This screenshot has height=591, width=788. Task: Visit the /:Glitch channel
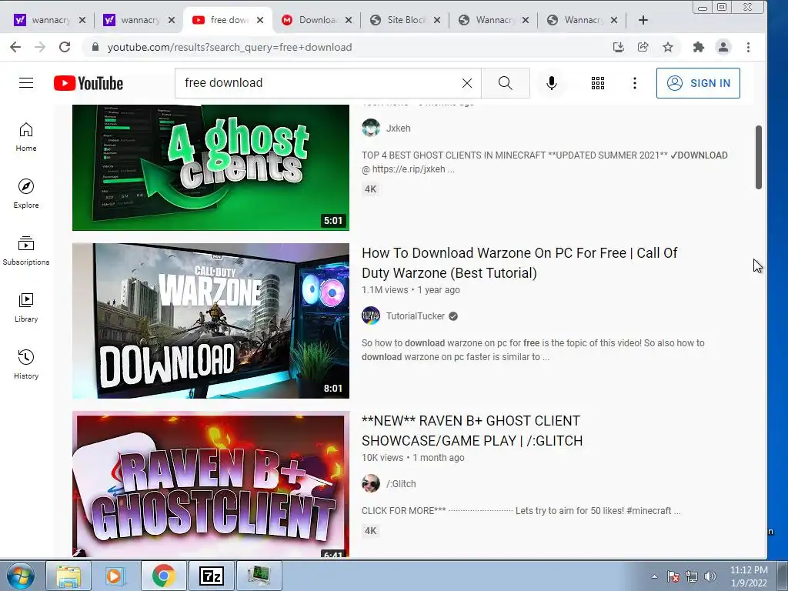(x=400, y=484)
